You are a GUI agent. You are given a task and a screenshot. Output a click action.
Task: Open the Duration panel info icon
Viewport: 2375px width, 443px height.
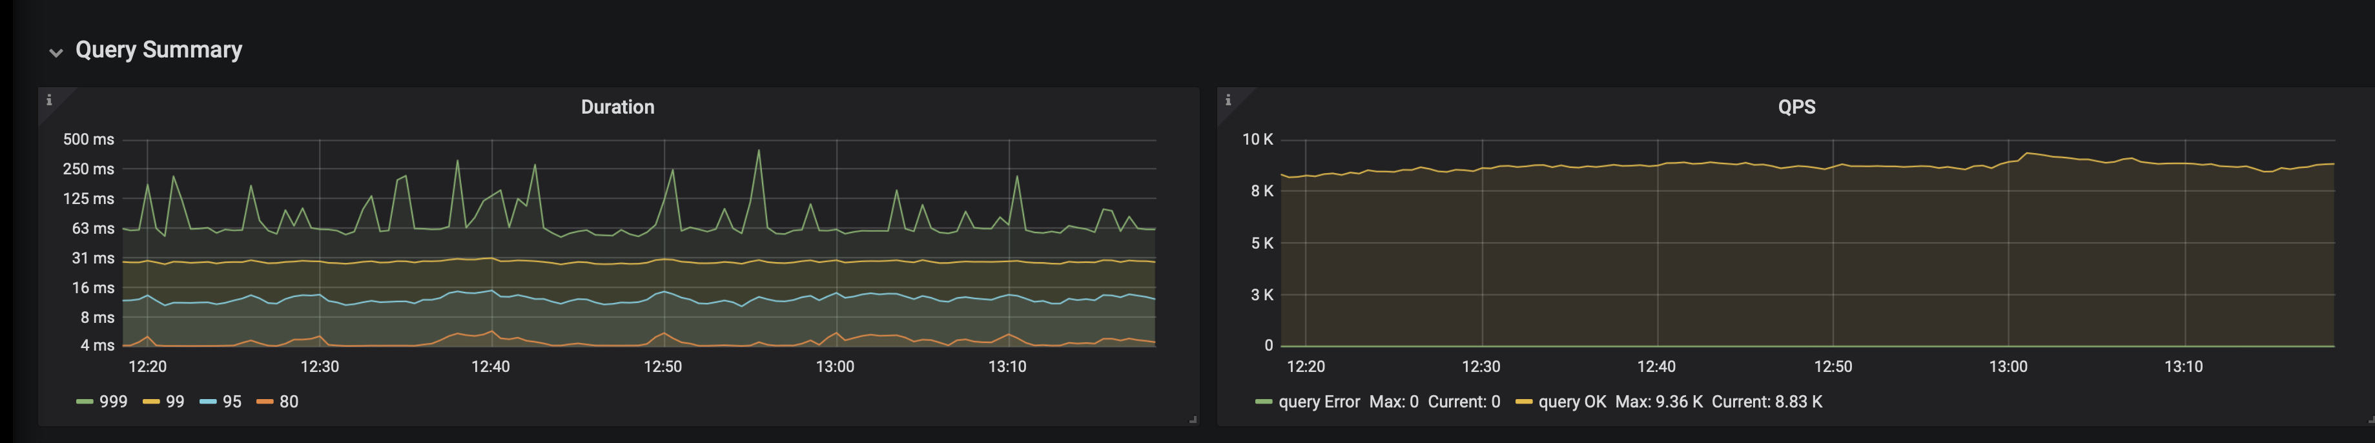[x=49, y=99]
